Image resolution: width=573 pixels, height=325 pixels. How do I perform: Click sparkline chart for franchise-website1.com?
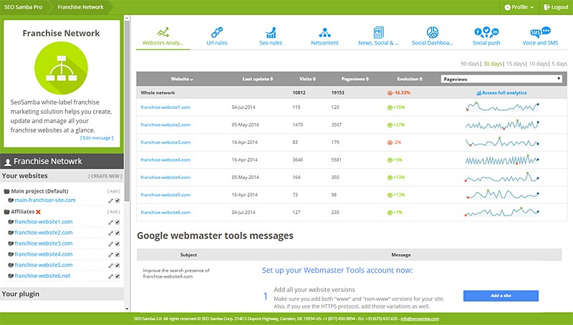(x=502, y=107)
